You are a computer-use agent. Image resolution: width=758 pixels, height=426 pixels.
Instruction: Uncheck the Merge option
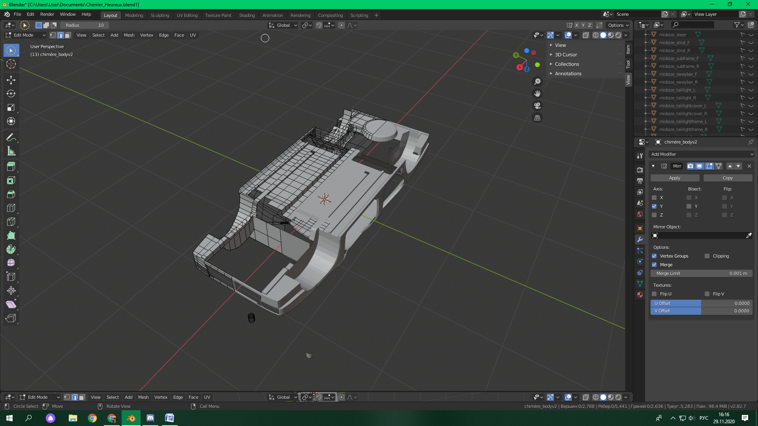[654, 265]
